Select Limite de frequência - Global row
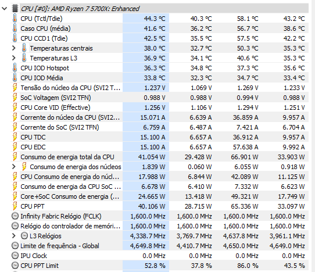 pyautogui.click(x=159, y=246)
